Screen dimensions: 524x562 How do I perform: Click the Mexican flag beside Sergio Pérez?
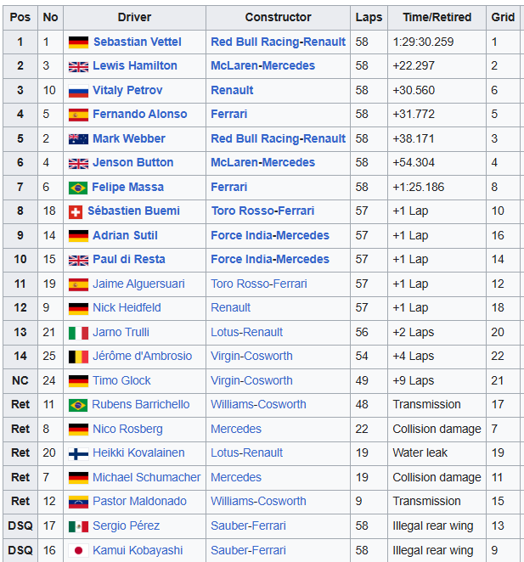click(78, 526)
